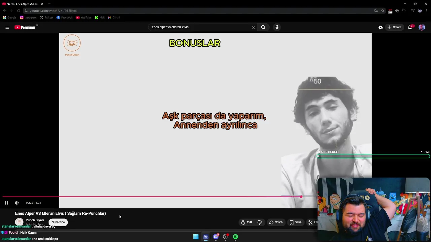Bookmark this page with the star
431x242 pixels.
tap(383, 11)
